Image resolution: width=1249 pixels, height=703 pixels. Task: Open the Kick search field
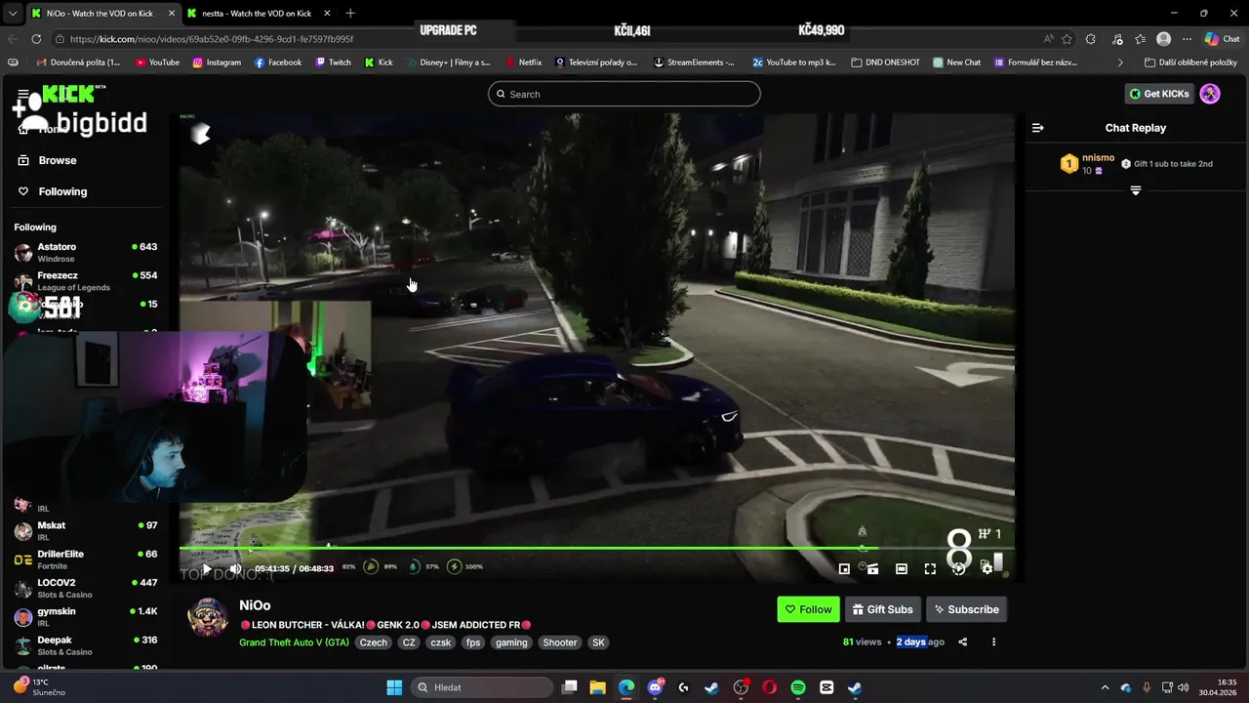click(624, 94)
